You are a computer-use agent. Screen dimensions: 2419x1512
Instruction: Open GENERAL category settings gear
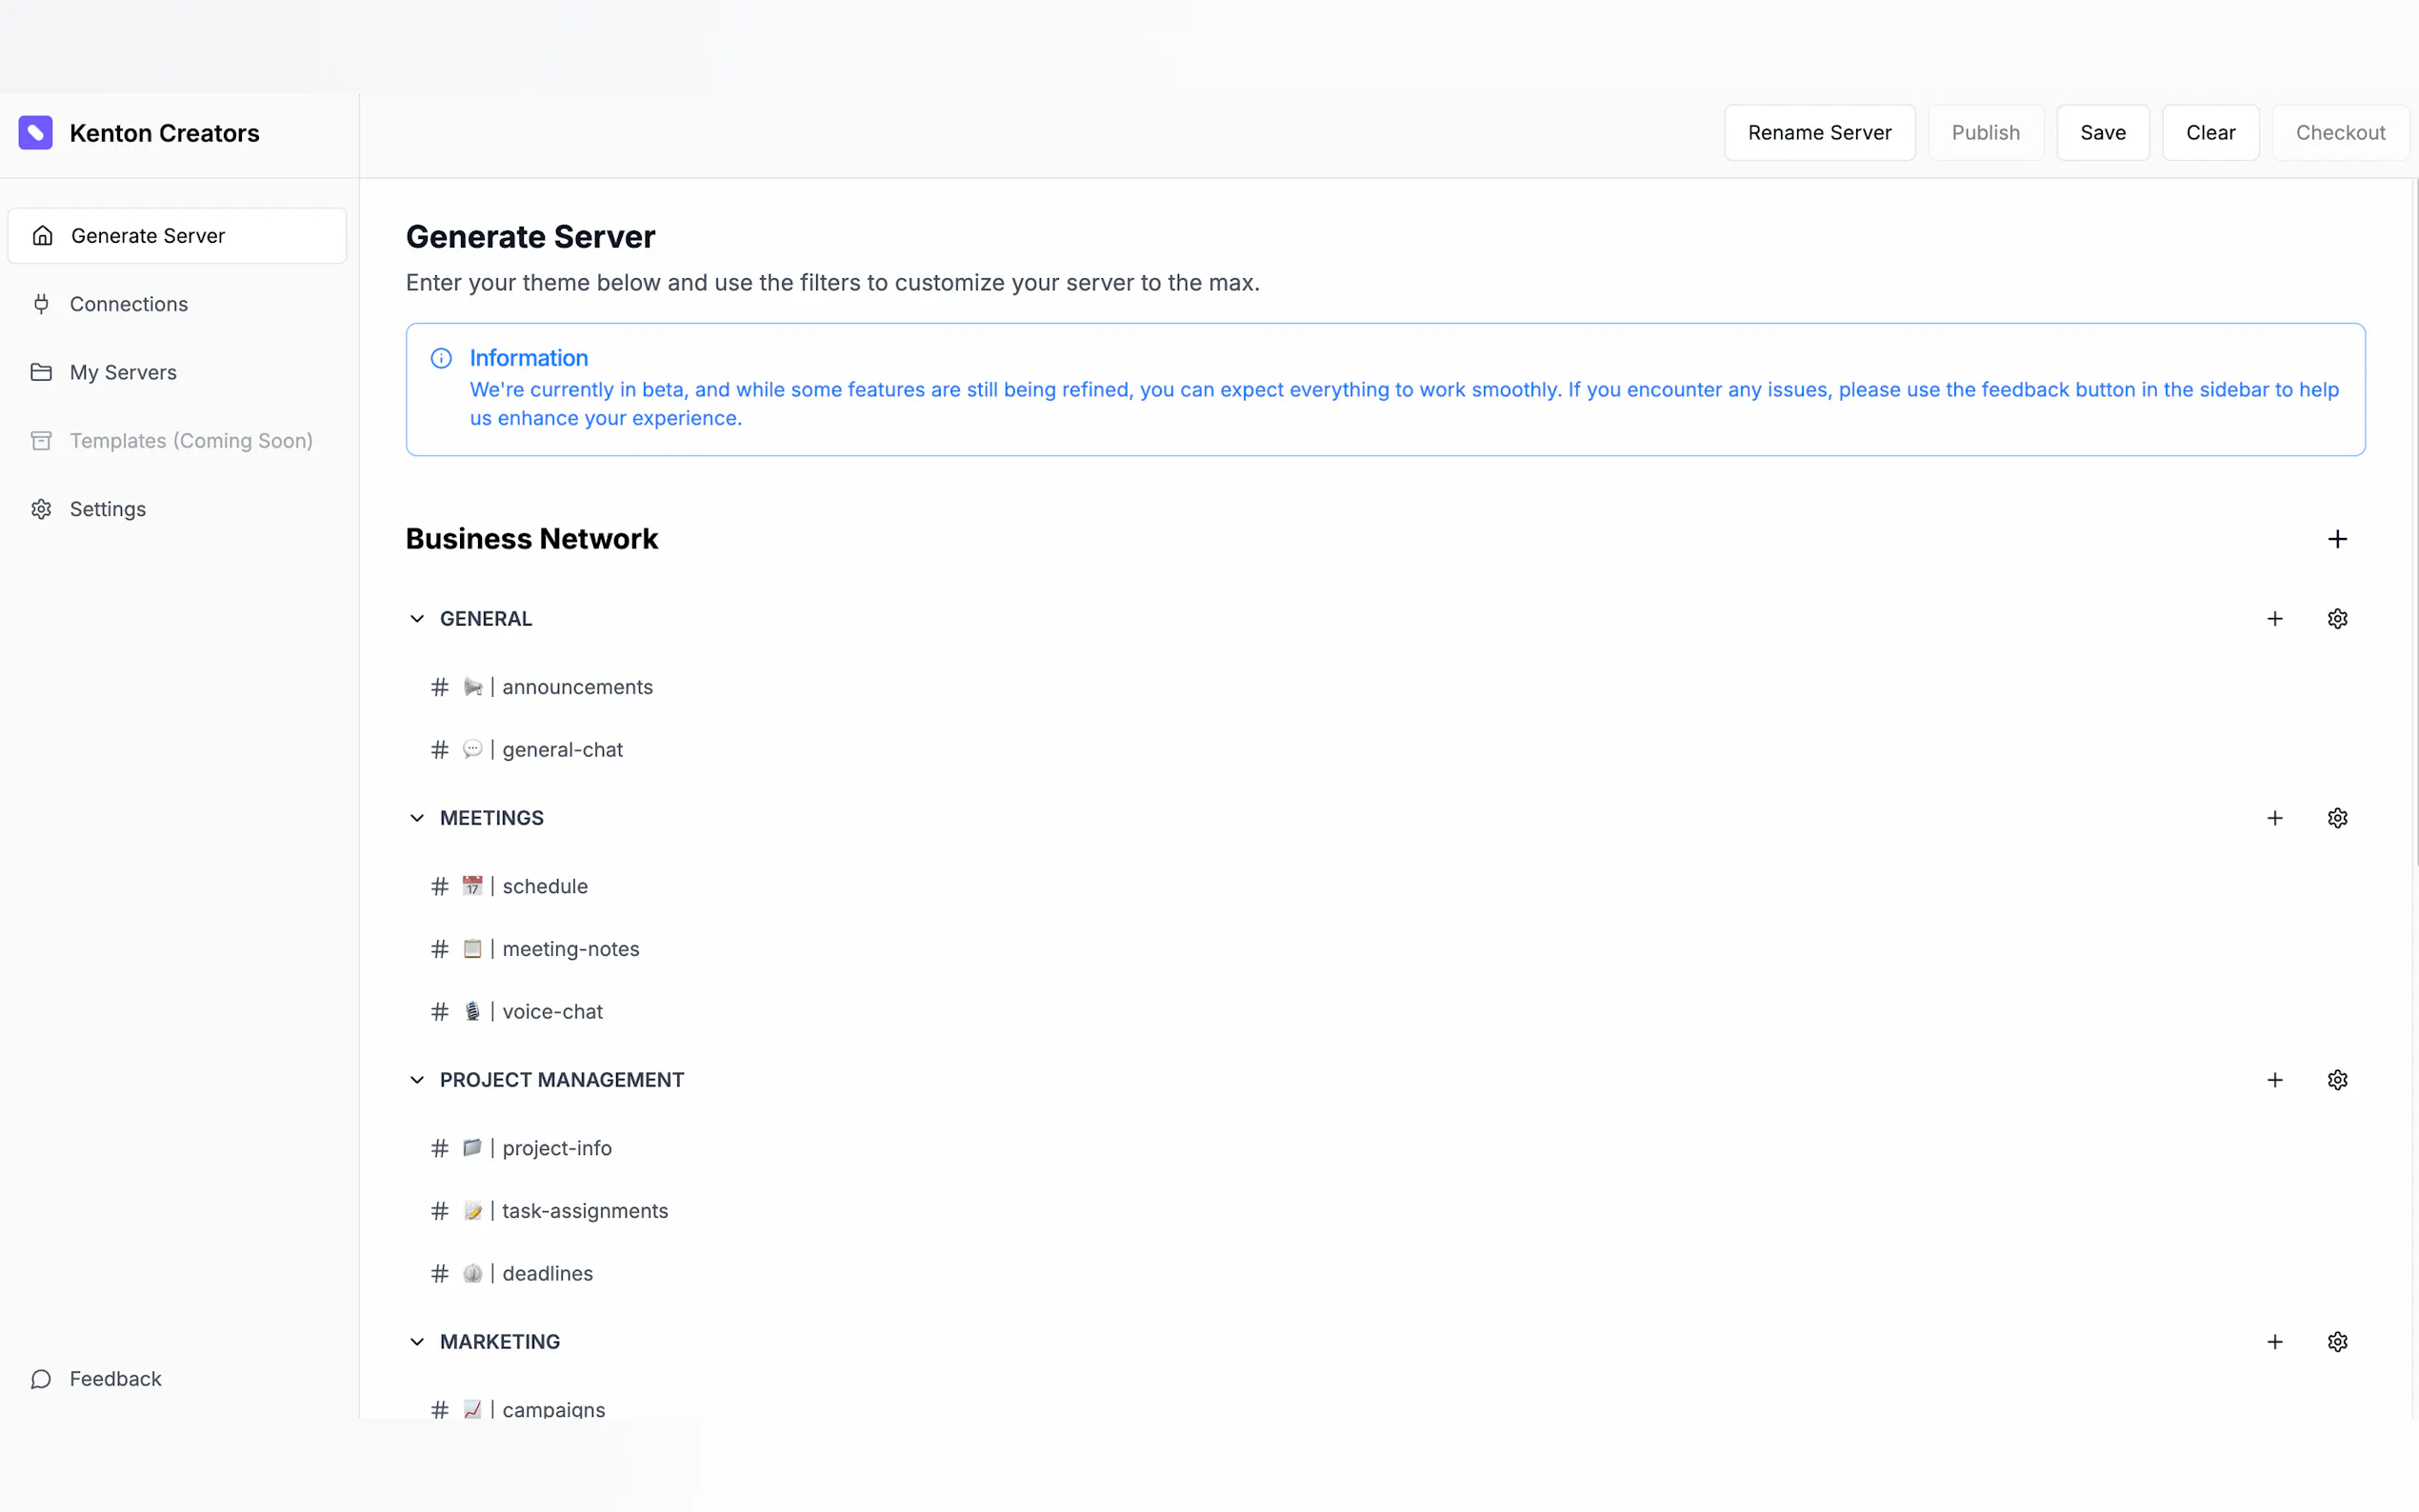point(2336,619)
